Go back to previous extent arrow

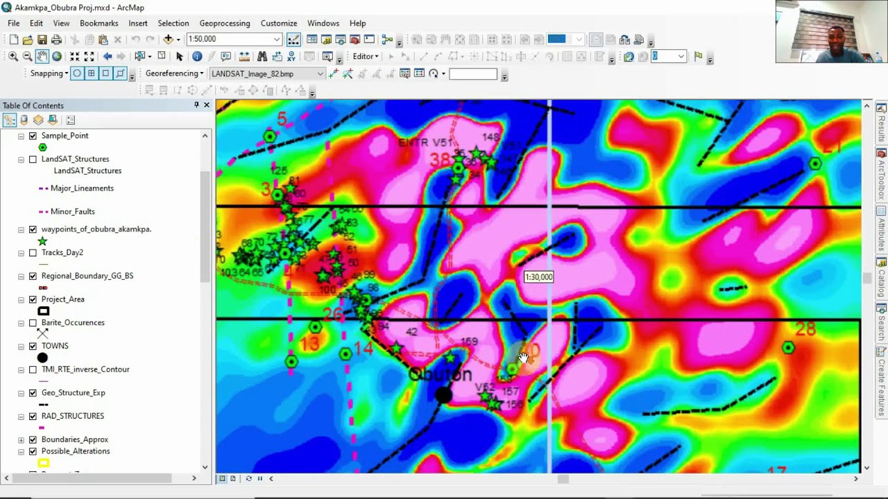pyautogui.click(x=108, y=56)
